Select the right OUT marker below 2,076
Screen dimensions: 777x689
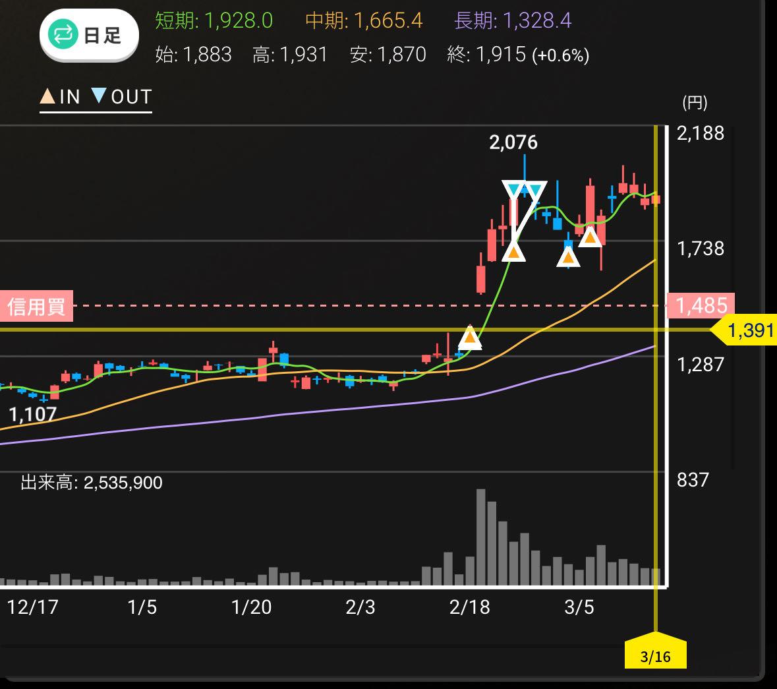pyautogui.click(x=535, y=191)
